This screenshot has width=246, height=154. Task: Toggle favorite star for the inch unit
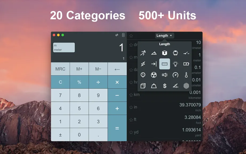coord(131,107)
